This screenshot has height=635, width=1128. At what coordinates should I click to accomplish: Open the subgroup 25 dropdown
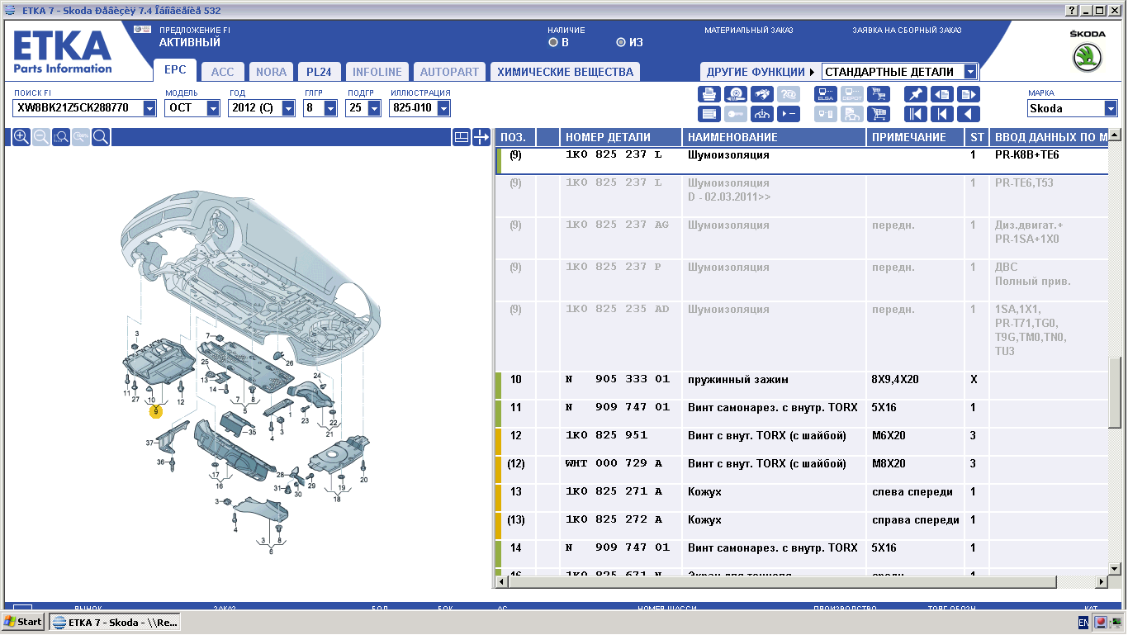click(374, 108)
